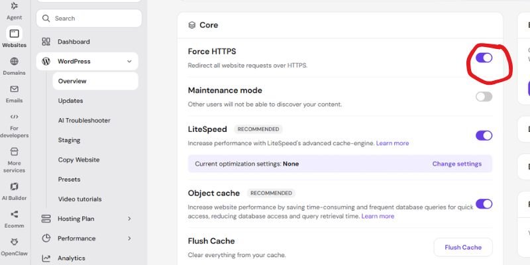Open the More services store icon
The image size is (530, 265).
click(x=14, y=152)
